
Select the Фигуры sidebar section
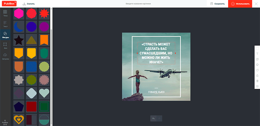pyautogui.click(x=6, y=35)
